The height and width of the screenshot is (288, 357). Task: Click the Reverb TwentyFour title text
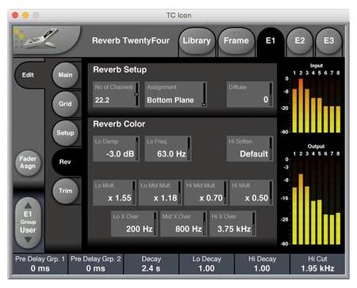pos(131,40)
